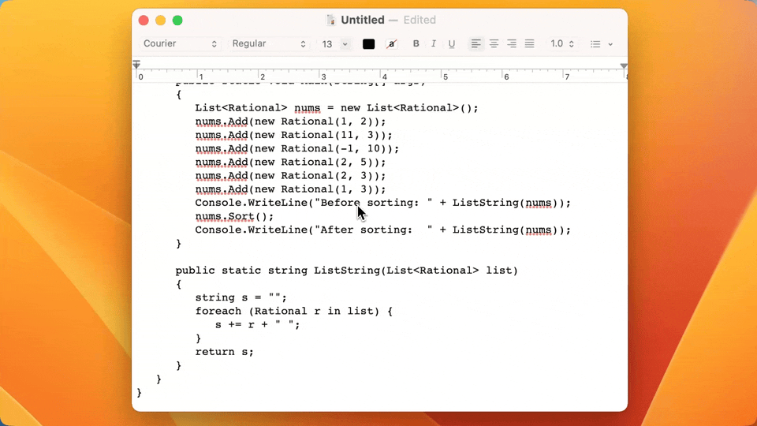Expand the font size chevron menu

tap(345, 44)
